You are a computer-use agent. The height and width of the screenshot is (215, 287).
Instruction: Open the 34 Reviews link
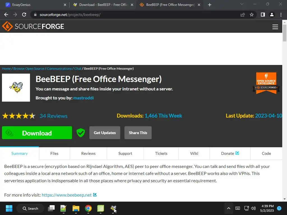click(54, 116)
